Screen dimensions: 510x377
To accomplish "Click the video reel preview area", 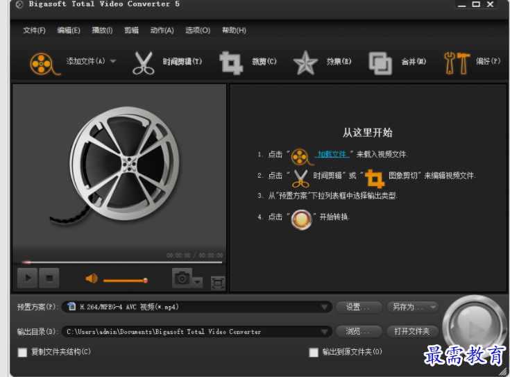I will click(x=119, y=166).
